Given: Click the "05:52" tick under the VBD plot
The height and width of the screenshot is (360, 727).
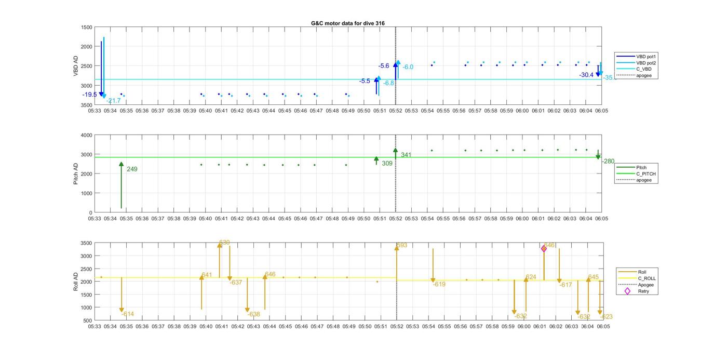Looking at the screenshot, I should (x=396, y=111).
